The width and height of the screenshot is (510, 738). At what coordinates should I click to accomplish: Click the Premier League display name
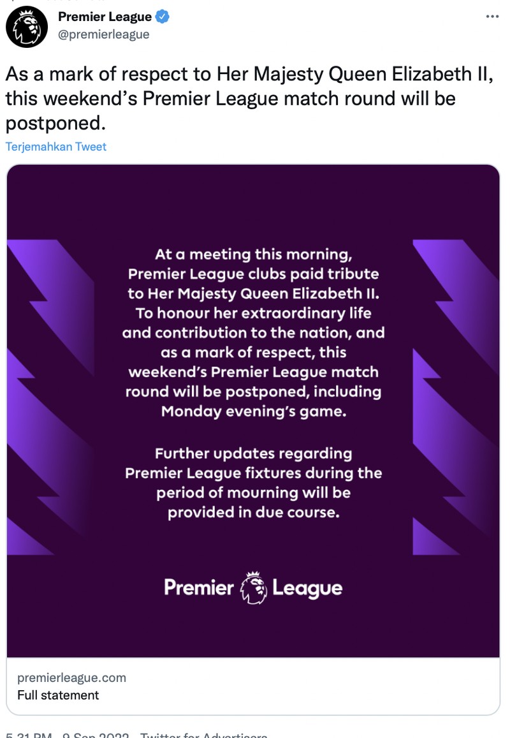click(105, 17)
